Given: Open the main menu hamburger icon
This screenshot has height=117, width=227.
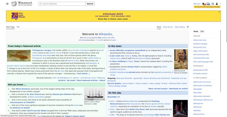Looking at the screenshot, I should tap(7, 4).
